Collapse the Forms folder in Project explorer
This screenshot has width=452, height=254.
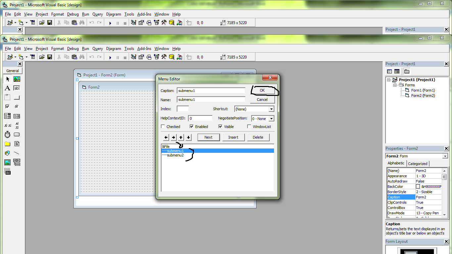[x=395, y=85]
